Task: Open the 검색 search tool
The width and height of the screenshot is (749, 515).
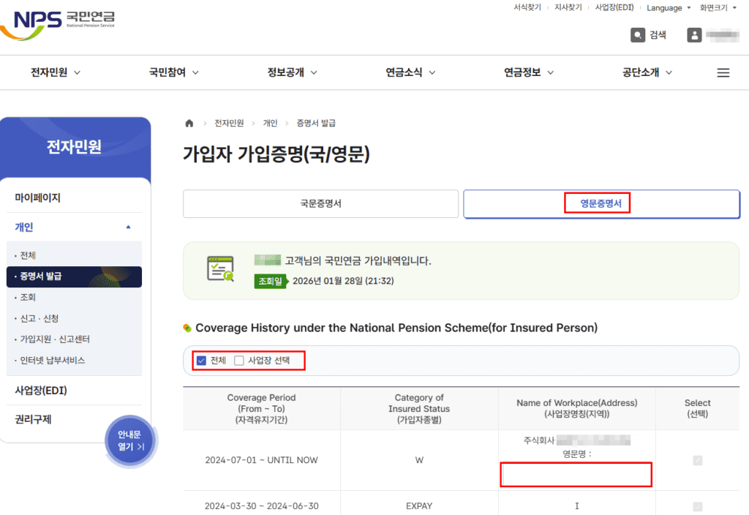Action: pos(648,34)
